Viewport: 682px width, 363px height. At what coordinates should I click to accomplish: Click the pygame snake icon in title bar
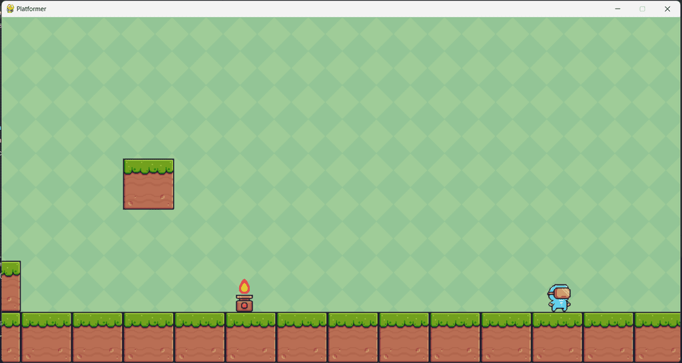pos(10,9)
